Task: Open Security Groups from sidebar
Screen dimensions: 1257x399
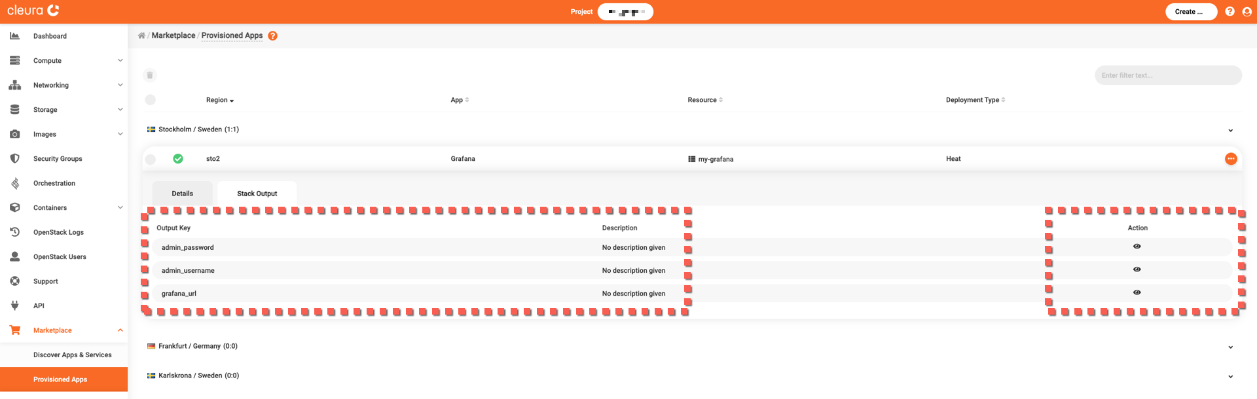Action: [x=58, y=159]
